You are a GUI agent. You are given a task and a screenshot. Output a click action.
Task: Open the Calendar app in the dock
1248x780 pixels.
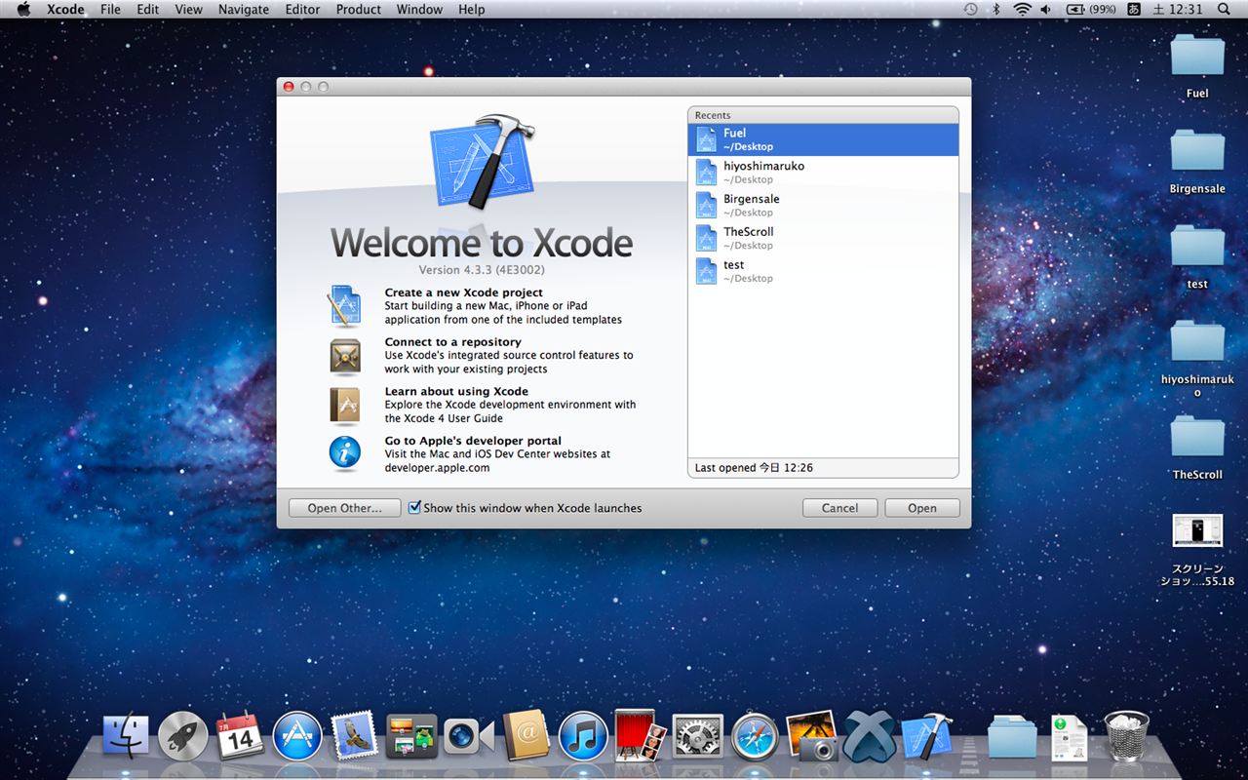pos(240,736)
